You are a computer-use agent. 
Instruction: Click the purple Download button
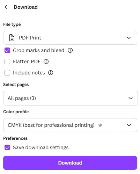(x=70, y=163)
